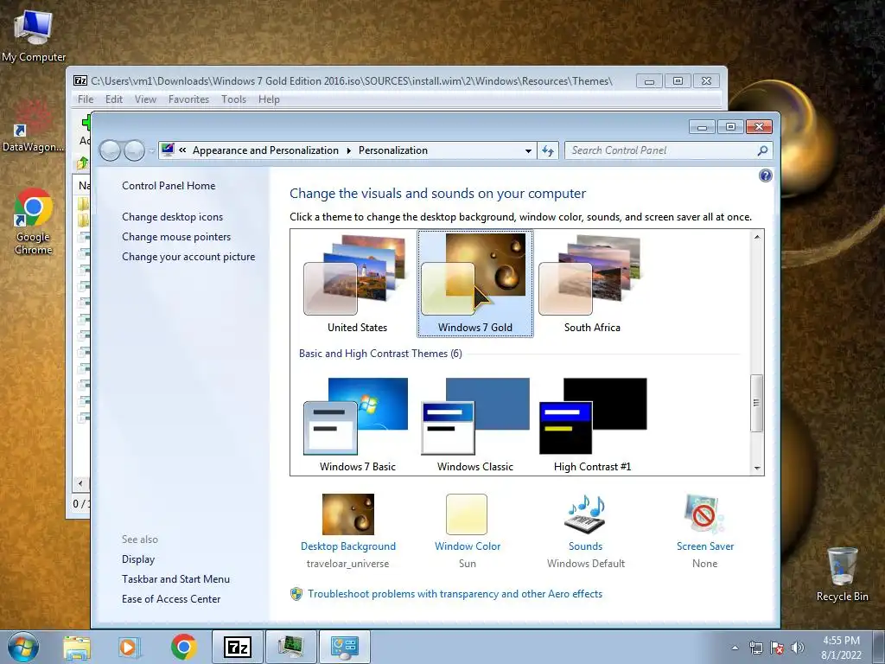Apply the Windows Classic theme
885x664 pixels.
tap(474, 425)
